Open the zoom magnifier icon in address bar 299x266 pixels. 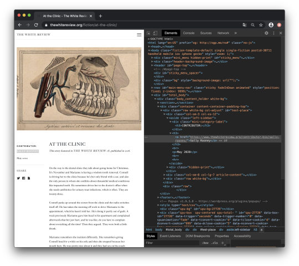(x=252, y=25)
